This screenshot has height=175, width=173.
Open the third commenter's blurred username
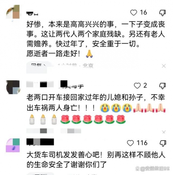point(40,142)
